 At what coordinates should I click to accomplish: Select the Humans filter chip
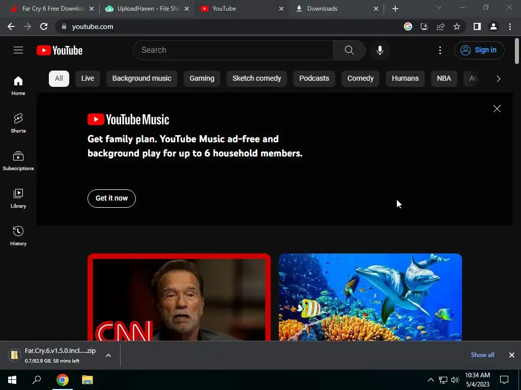coord(405,79)
